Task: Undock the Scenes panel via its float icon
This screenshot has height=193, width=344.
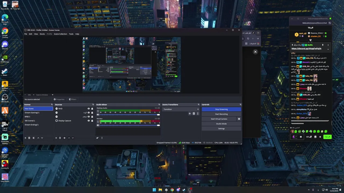Action: pos(52,105)
